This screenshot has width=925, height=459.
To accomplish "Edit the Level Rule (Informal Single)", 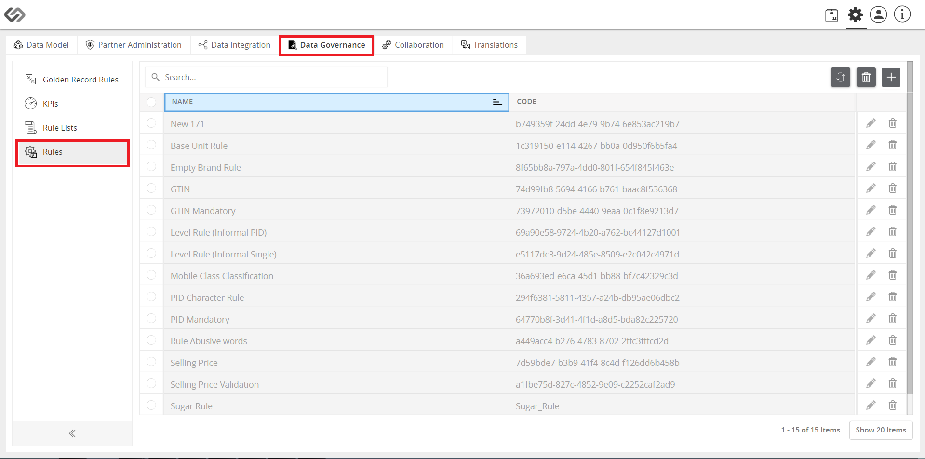I will pos(871,254).
